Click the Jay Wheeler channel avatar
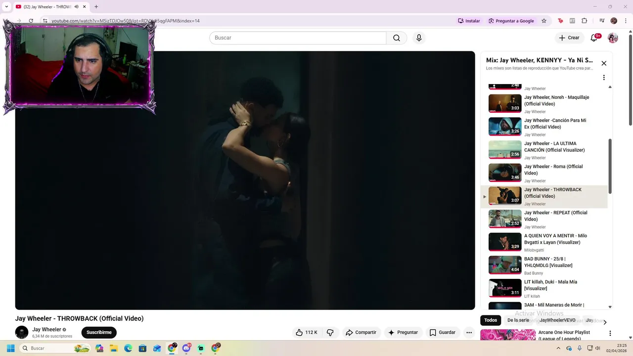 [x=22, y=332]
